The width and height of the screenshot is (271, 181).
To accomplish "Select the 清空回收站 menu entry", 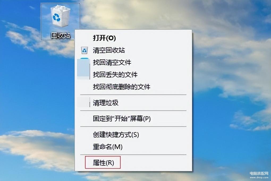I will [x=109, y=50].
